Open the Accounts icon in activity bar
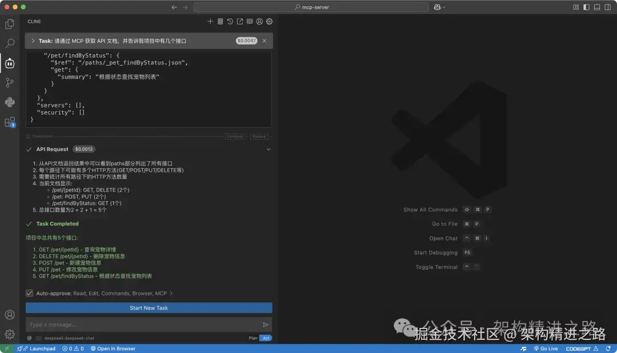Viewport: 617px width, 353px height. point(10,315)
